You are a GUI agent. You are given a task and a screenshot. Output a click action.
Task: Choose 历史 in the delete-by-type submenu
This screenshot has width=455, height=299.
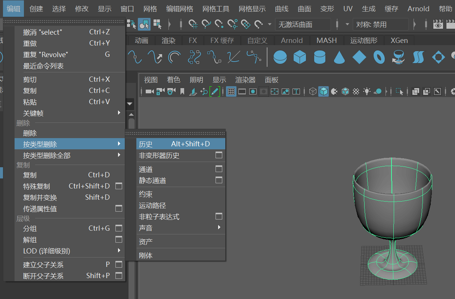click(x=181, y=144)
